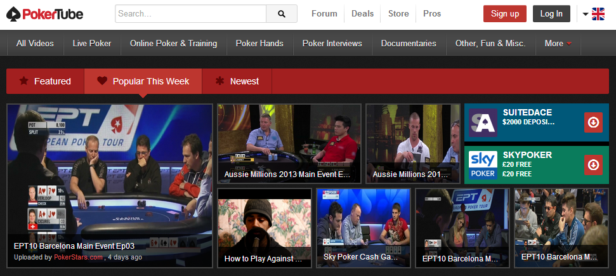Click the Sky Poker logo icon
Screen dimensions: 616x276
(483, 165)
